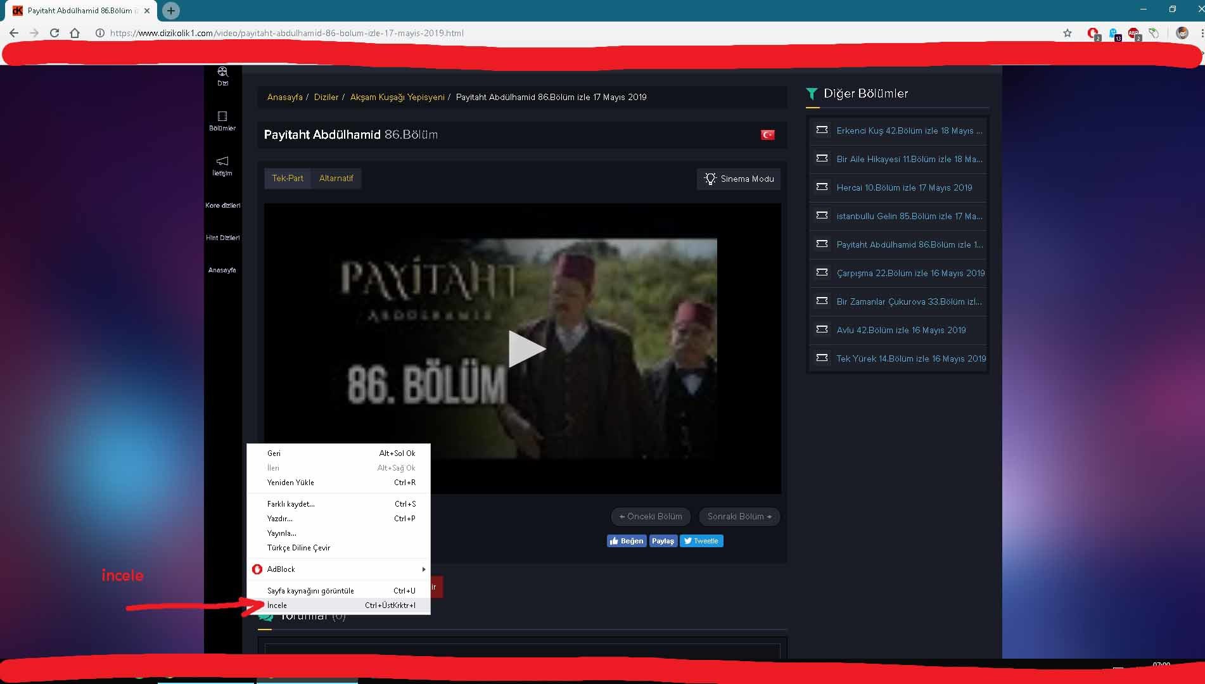Open the profile avatar icon
Viewport: 1205px width, 684px height.
pos(1182,33)
